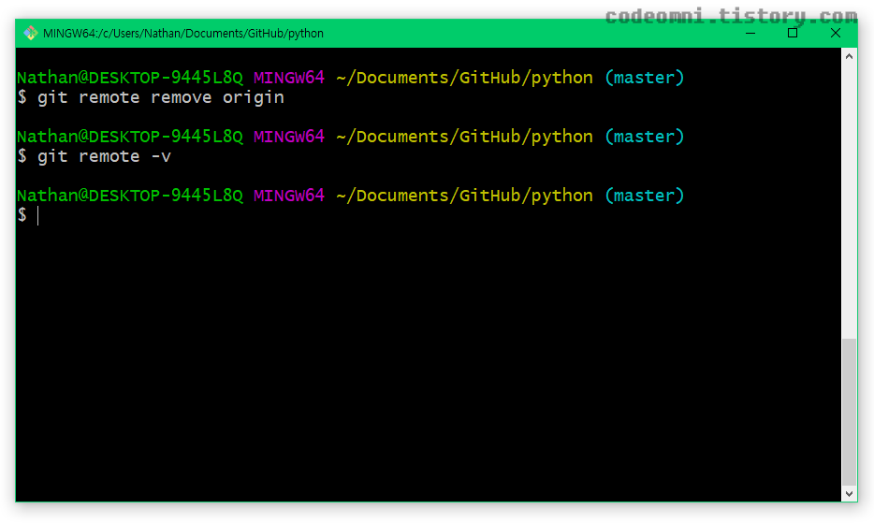
Task: Click the vertical scrollbar thumb
Action: pyautogui.click(x=849, y=412)
